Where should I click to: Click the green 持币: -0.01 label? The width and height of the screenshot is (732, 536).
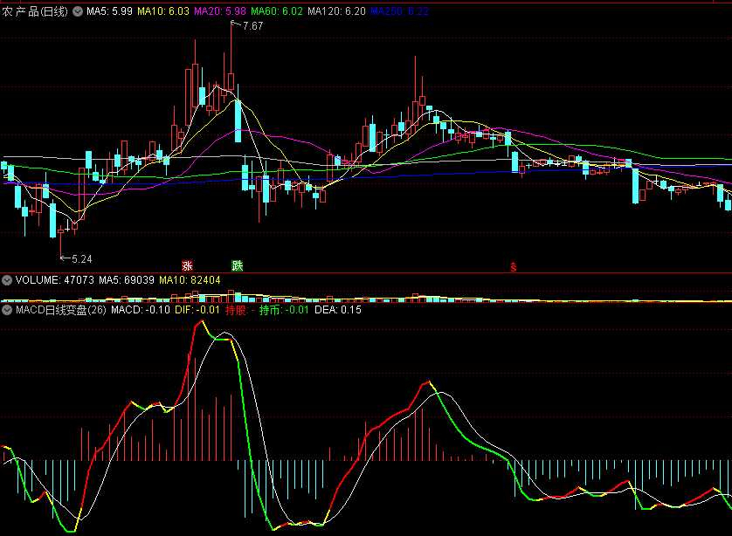tap(284, 310)
